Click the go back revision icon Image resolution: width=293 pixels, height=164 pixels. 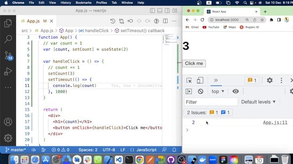click(x=130, y=21)
